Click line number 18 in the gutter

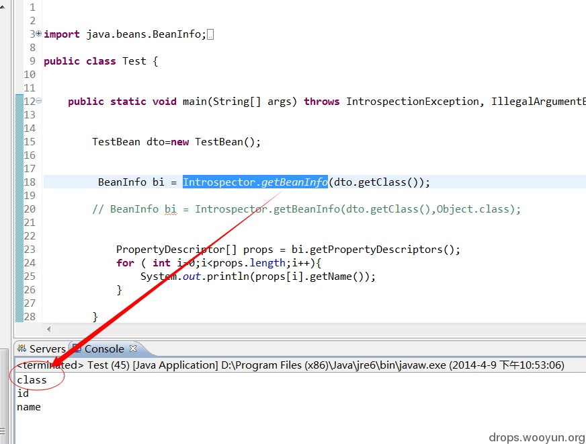coord(30,182)
